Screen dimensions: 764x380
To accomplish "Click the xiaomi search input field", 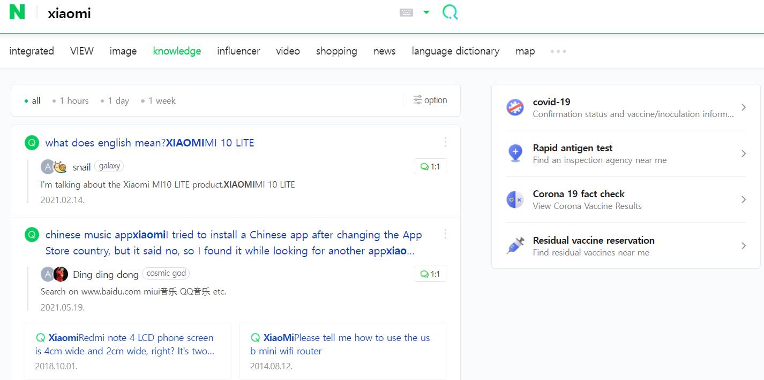I will [x=214, y=13].
